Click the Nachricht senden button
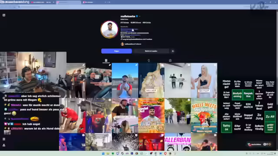Screen dimensions: 278x156 pos(151,51)
